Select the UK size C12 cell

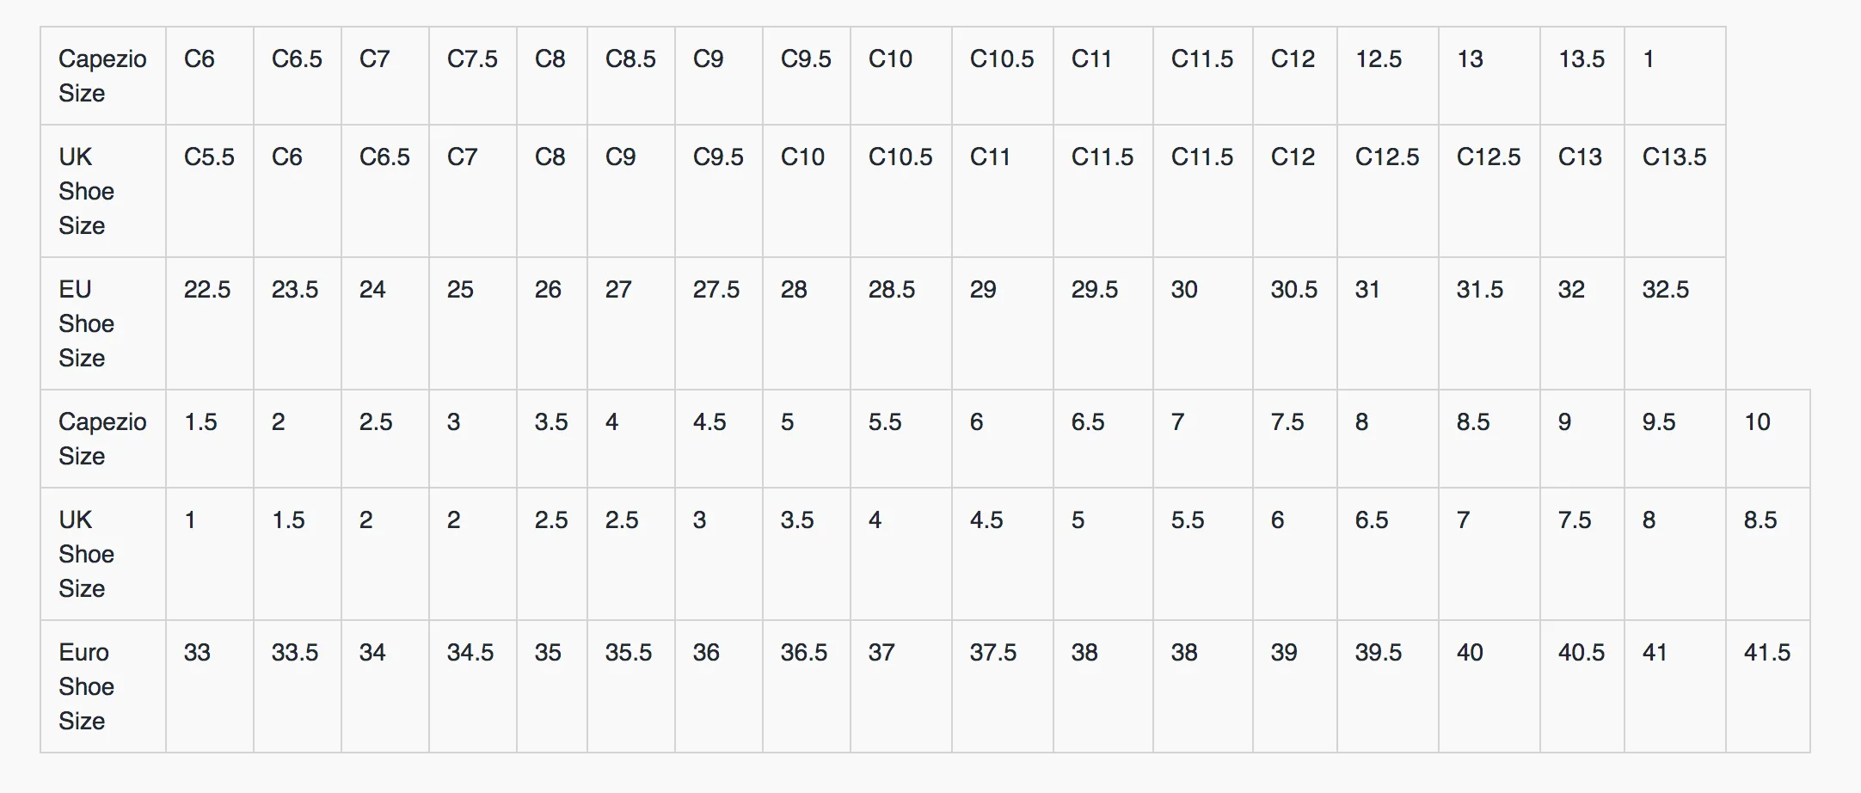click(1294, 191)
